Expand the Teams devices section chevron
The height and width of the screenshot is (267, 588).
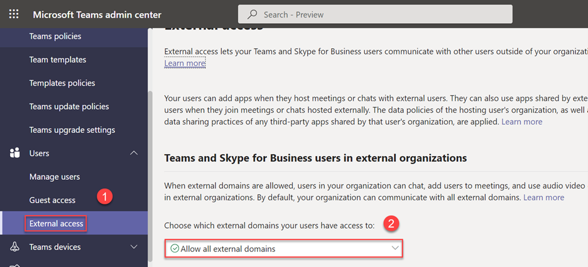pyautogui.click(x=134, y=247)
